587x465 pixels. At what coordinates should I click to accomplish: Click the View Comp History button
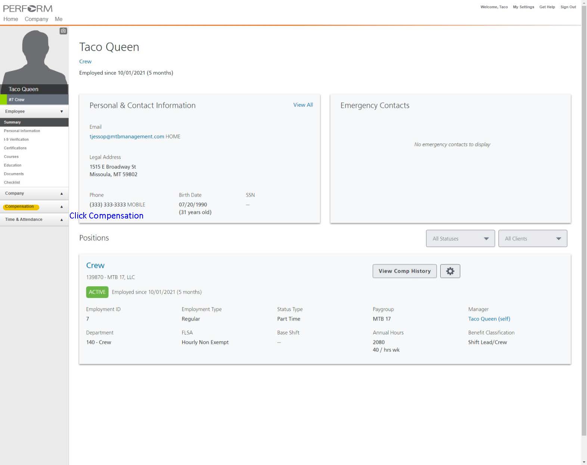pyautogui.click(x=404, y=271)
